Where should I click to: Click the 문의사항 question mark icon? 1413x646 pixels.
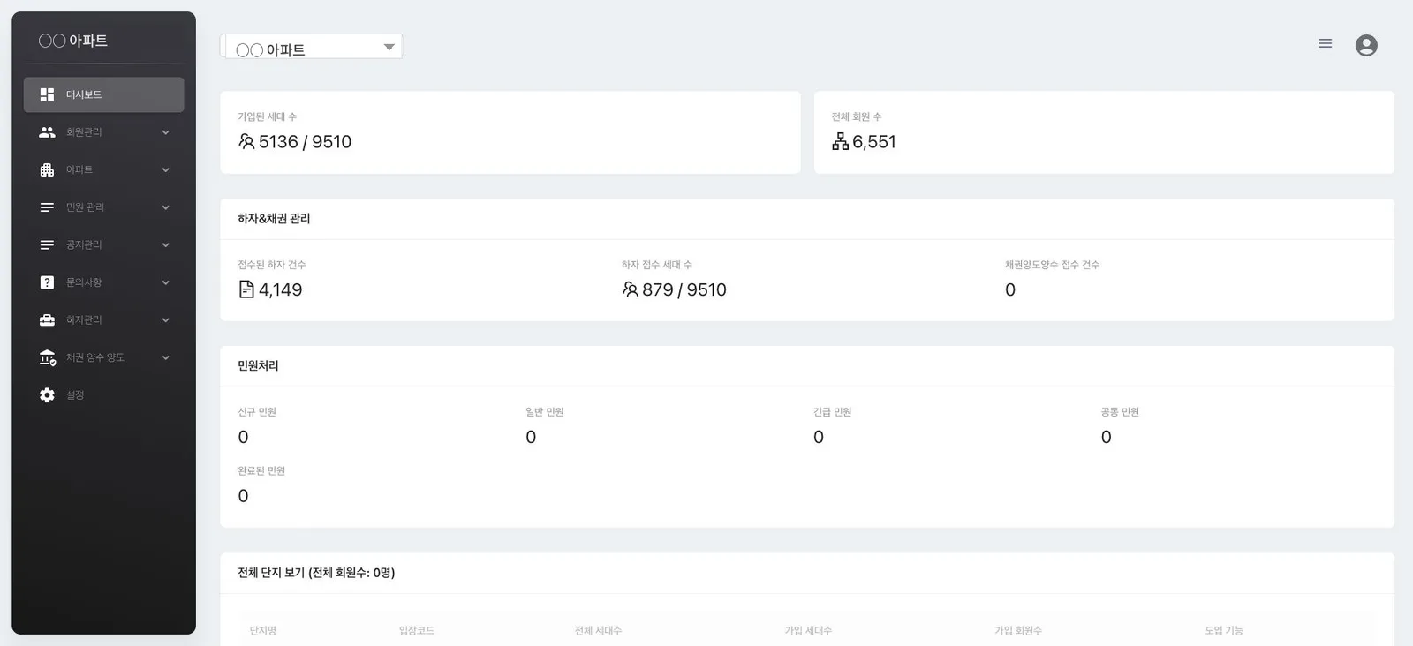(x=47, y=282)
